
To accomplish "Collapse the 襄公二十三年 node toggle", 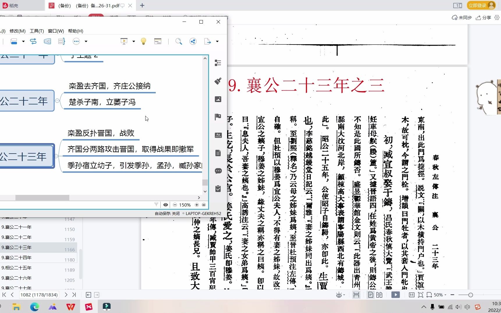I will tap(56, 156).
